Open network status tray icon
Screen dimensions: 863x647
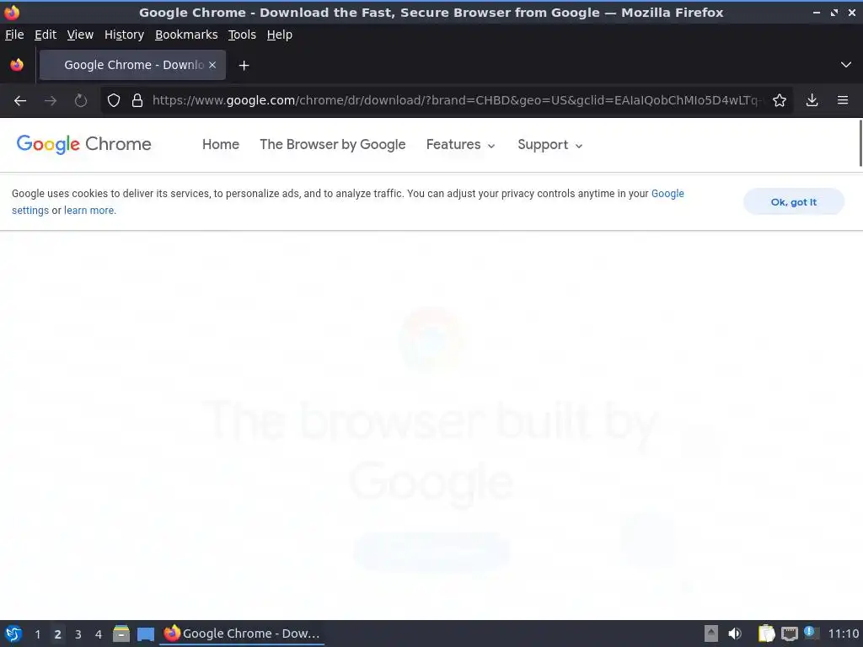[x=789, y=634]
